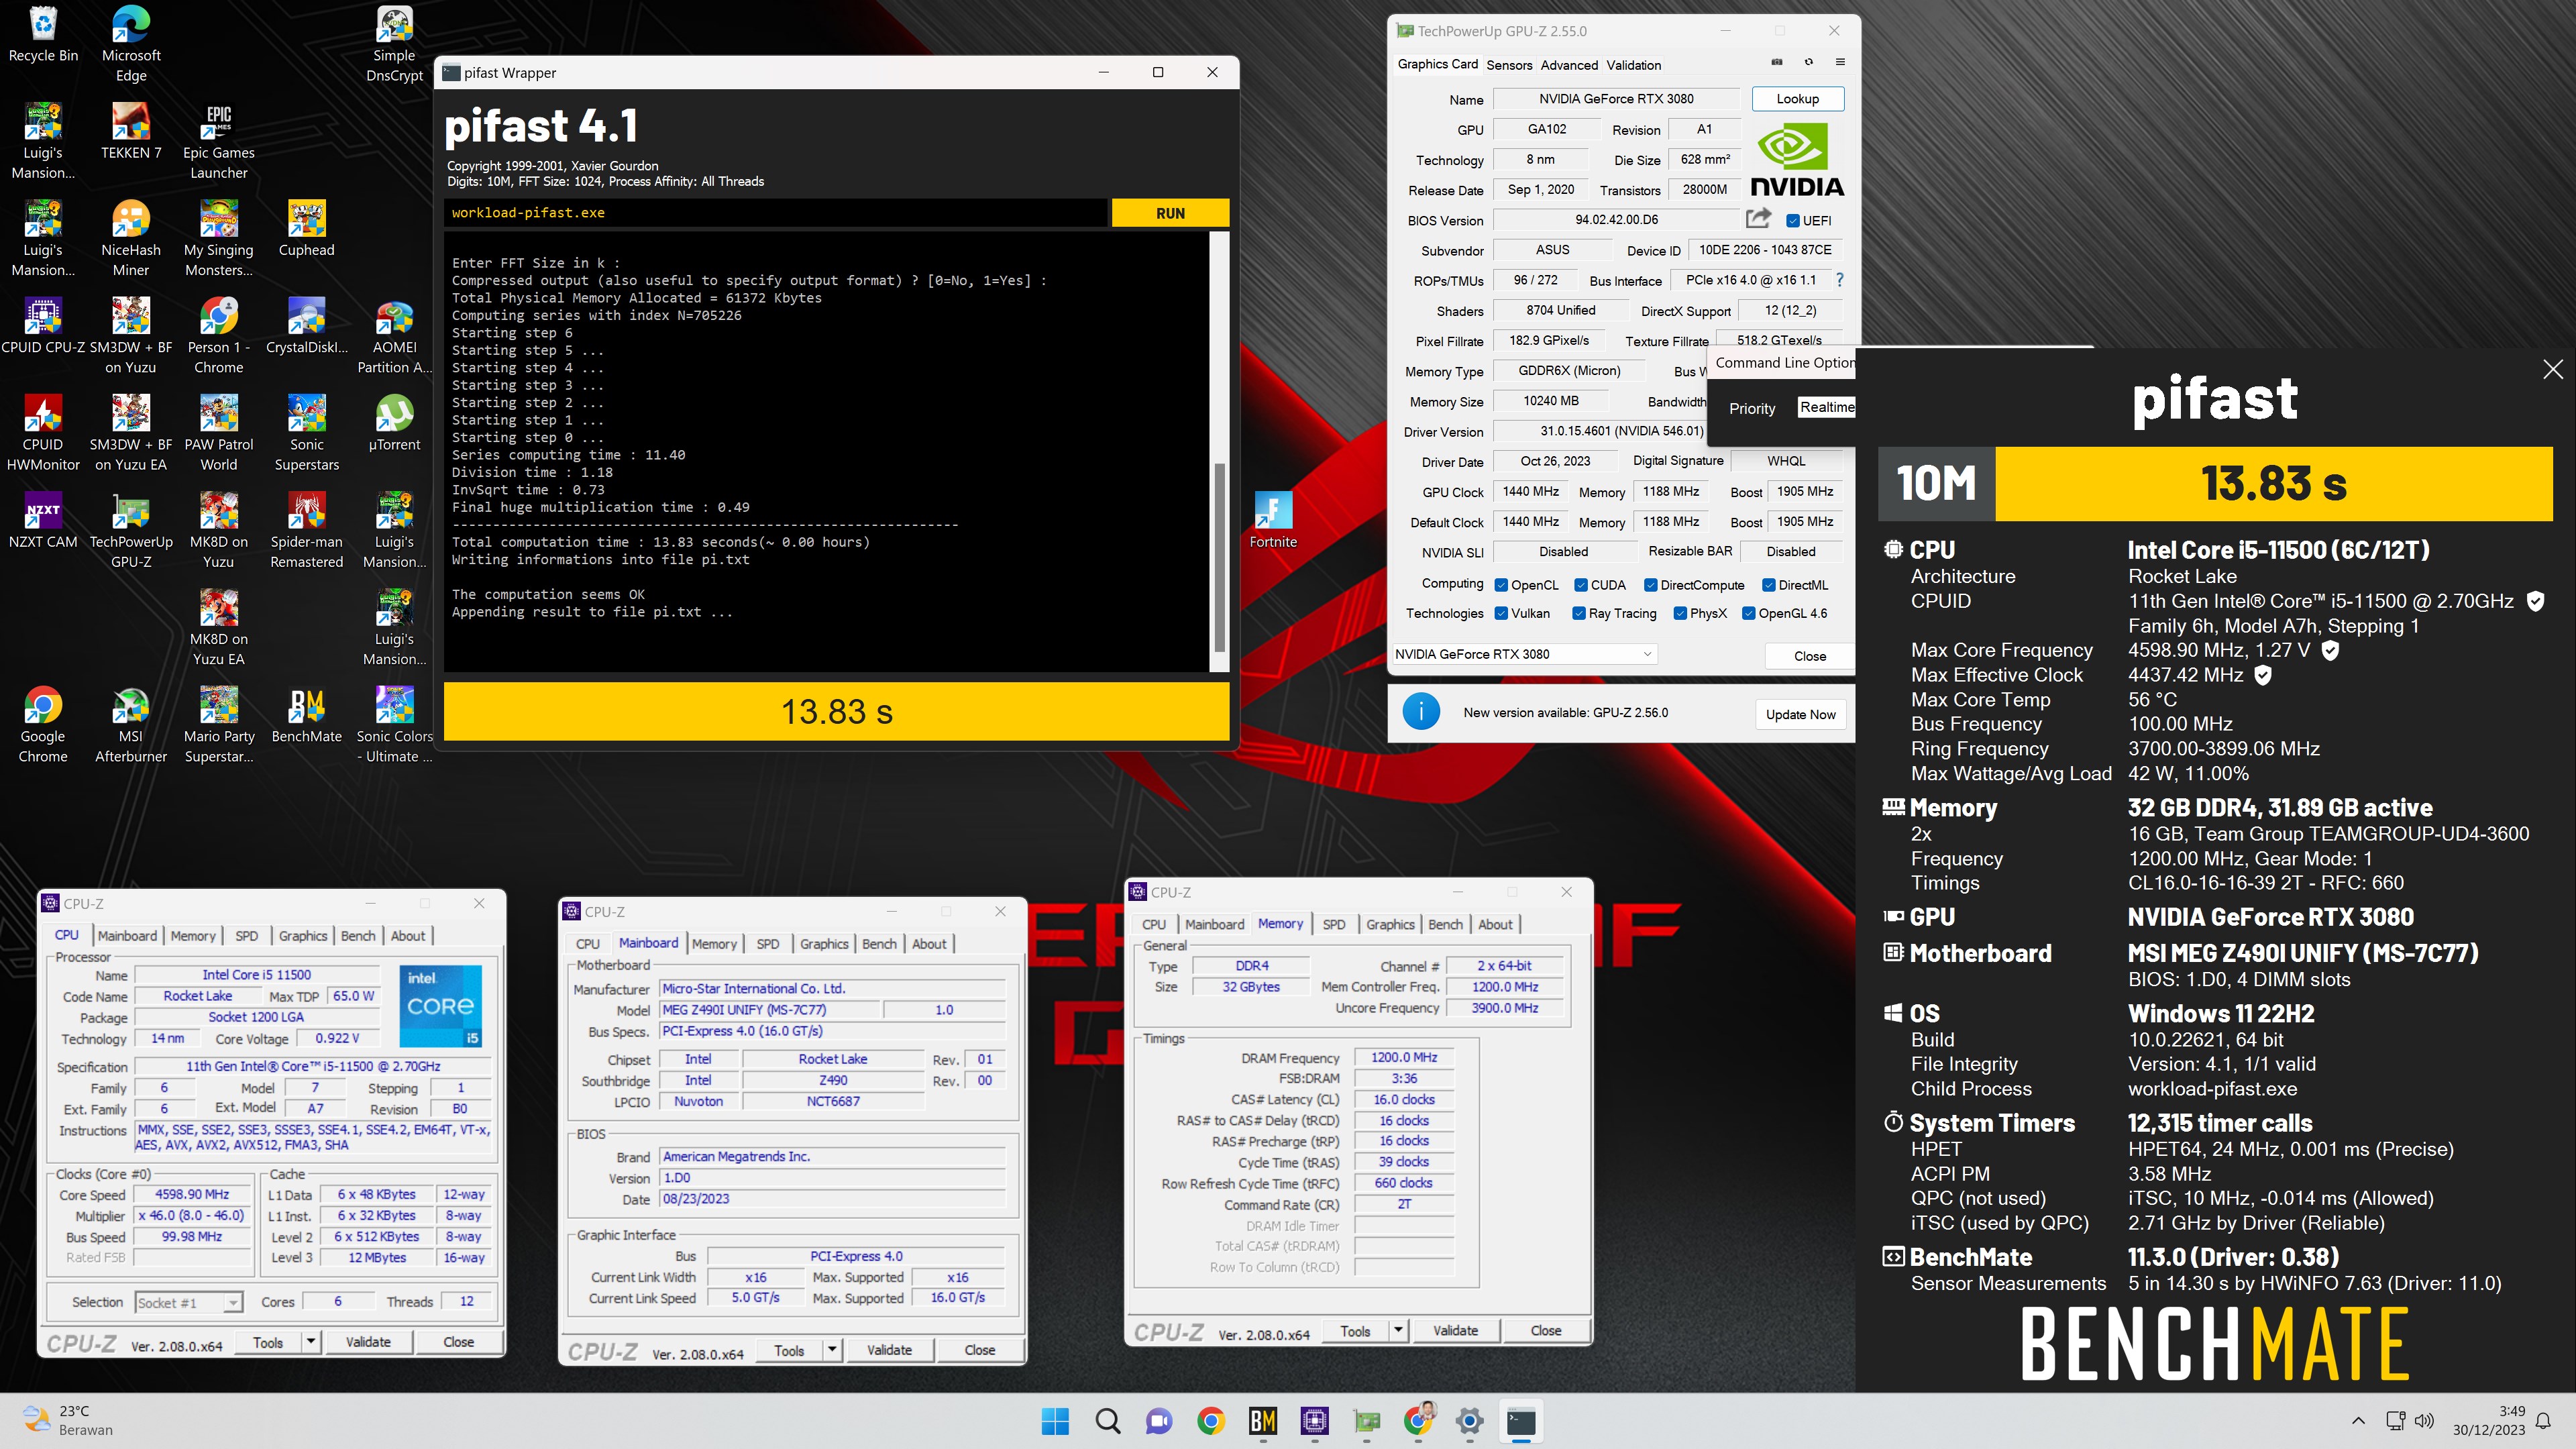This screenshot has width=2576, height=1449.
Task: Open Spider-man Remastered desktop icon
Action: 306,531
